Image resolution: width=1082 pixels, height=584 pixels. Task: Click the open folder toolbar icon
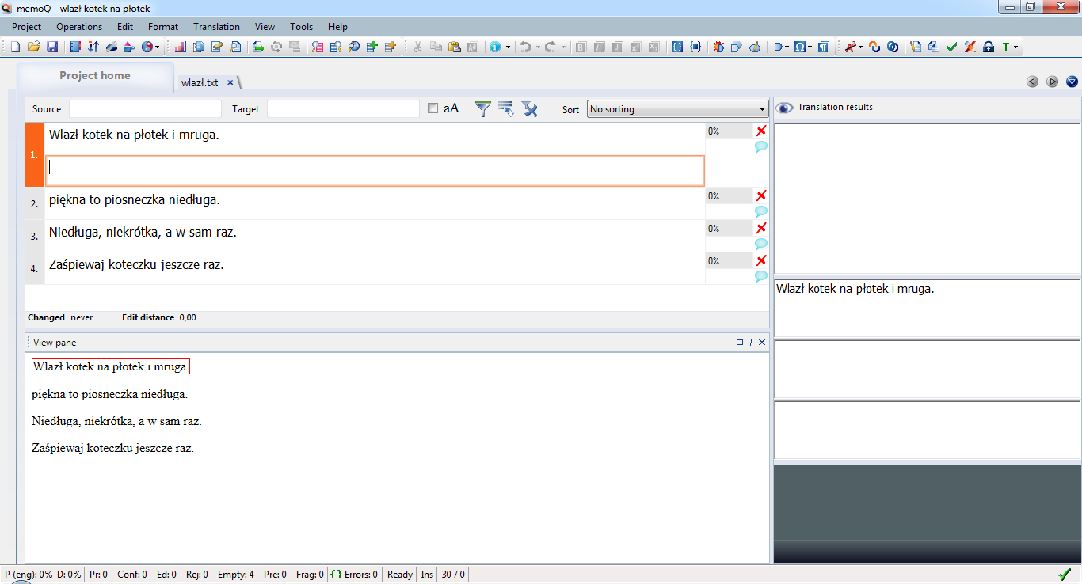(x=34, y=47)
